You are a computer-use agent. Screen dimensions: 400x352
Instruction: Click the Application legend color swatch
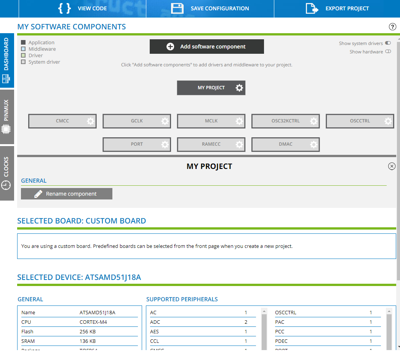[23, 42]
